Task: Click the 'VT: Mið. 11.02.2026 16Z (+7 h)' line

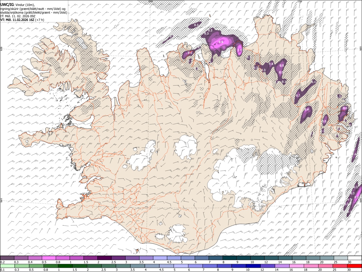Action: pos(22,20)
